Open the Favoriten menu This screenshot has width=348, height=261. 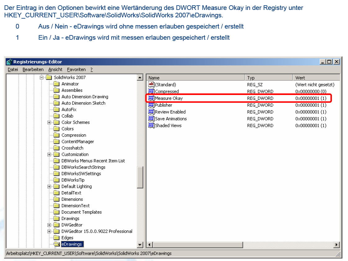76,70
